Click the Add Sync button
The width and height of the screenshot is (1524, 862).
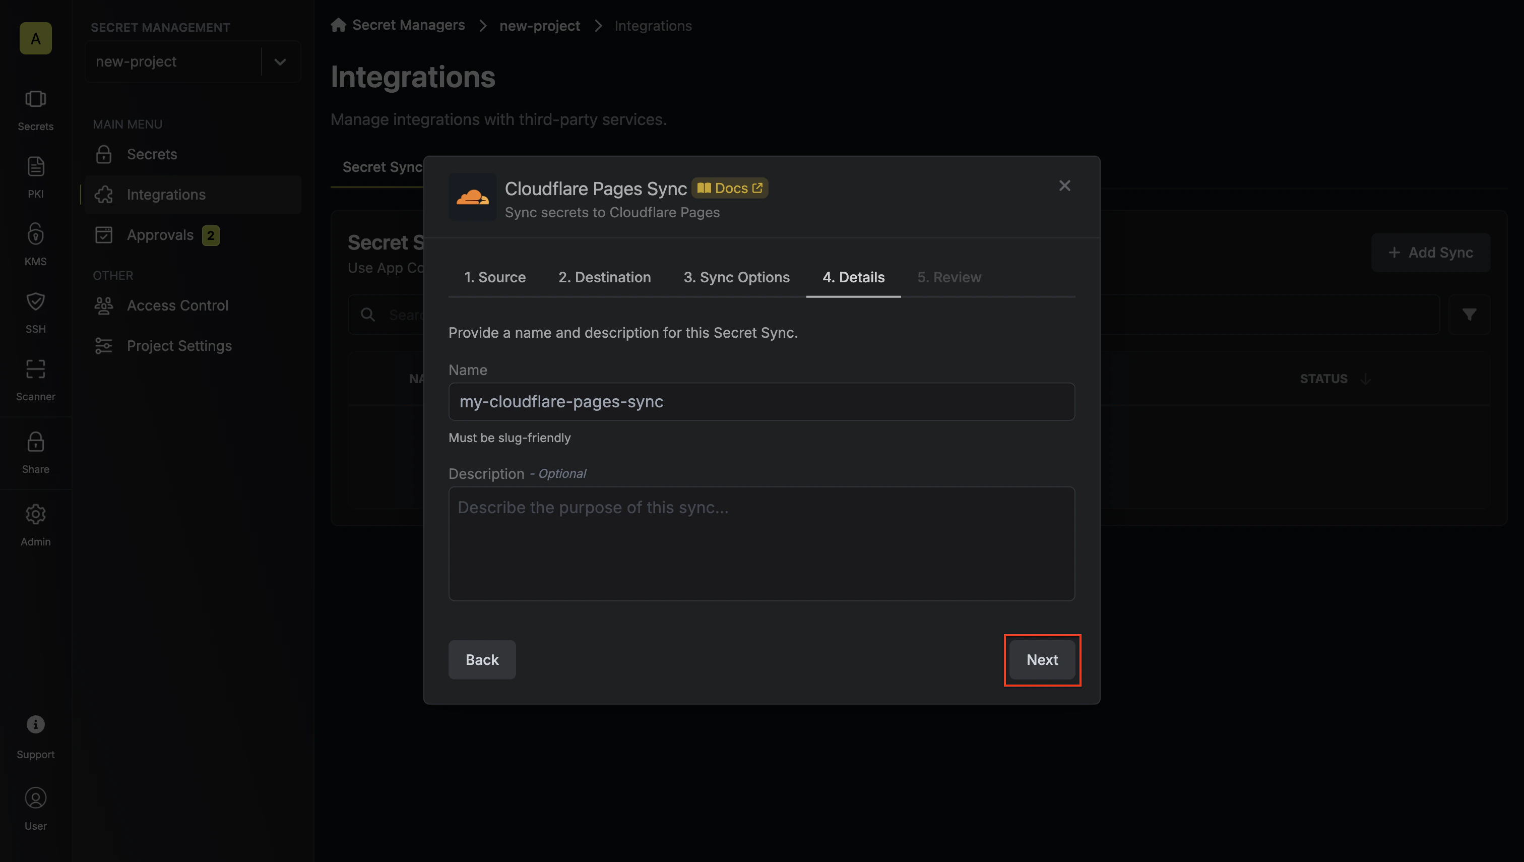(x=1430, y=253)
